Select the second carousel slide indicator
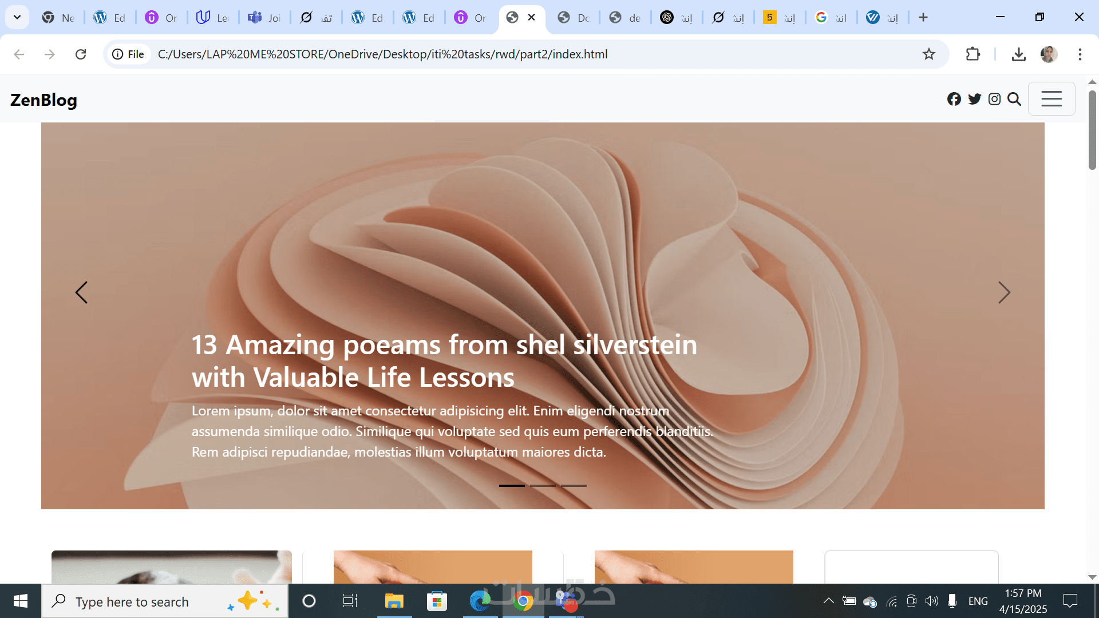Image resolution: width=1099 pixels, height=618 pixels. tap(543, 486)
